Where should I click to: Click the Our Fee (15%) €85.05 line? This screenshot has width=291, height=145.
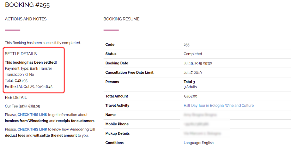tap(22, 106)
